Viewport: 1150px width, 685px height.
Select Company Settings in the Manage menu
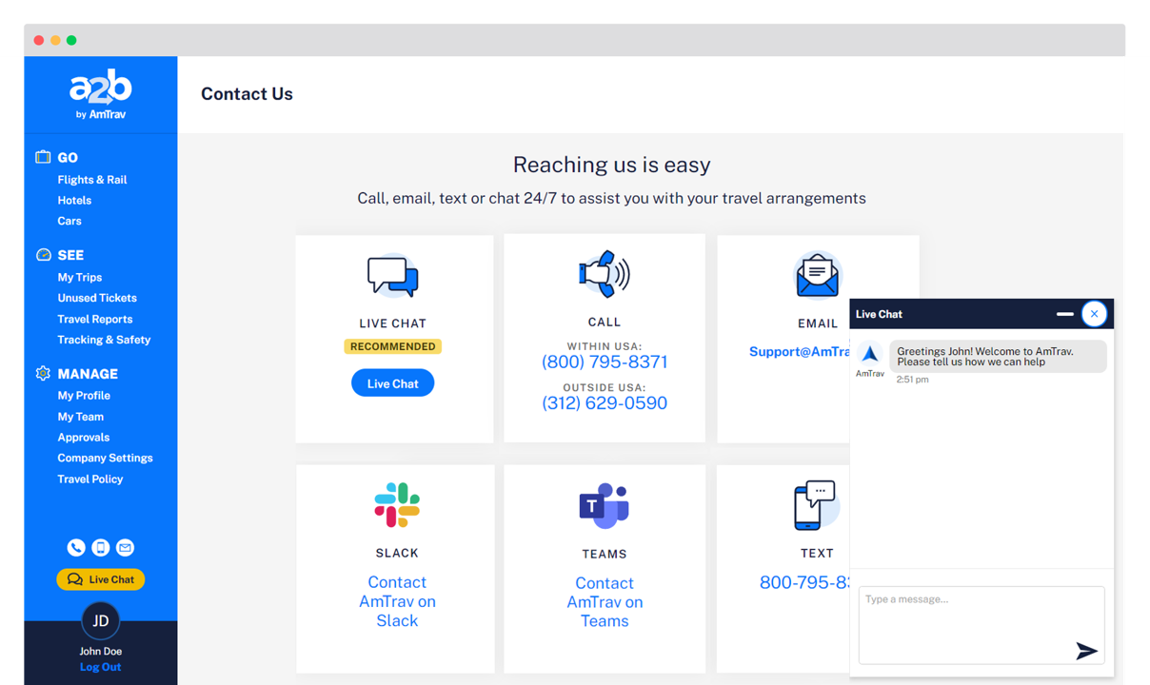pyautogui.click(x=105, y=458)
